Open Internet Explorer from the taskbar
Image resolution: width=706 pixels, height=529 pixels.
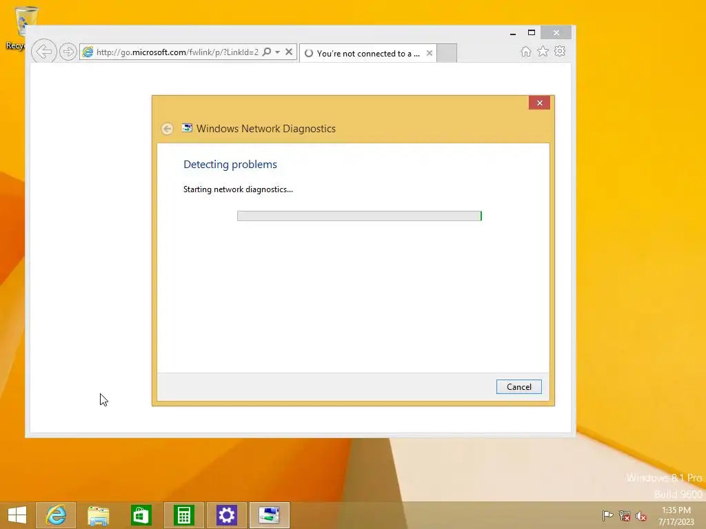pos(56,515)
